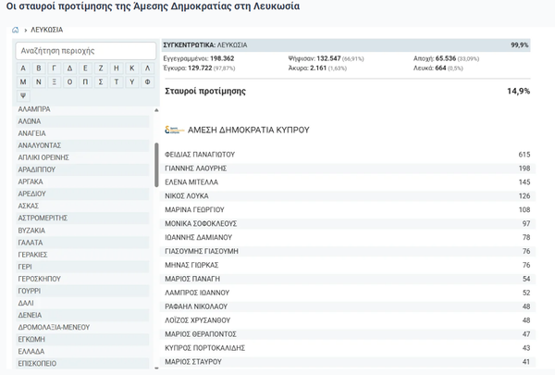Click the Αναζήτηση περιοχής search field
555x375 pixels.
click(86, 51)
